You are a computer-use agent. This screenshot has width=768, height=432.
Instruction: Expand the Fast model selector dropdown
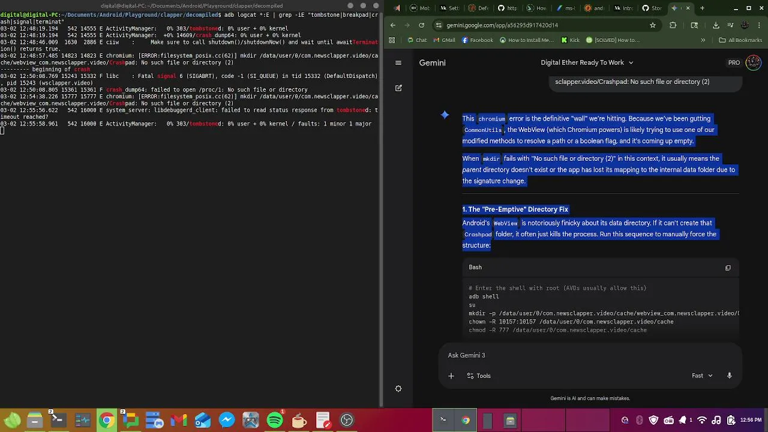[x=702, y=376]
